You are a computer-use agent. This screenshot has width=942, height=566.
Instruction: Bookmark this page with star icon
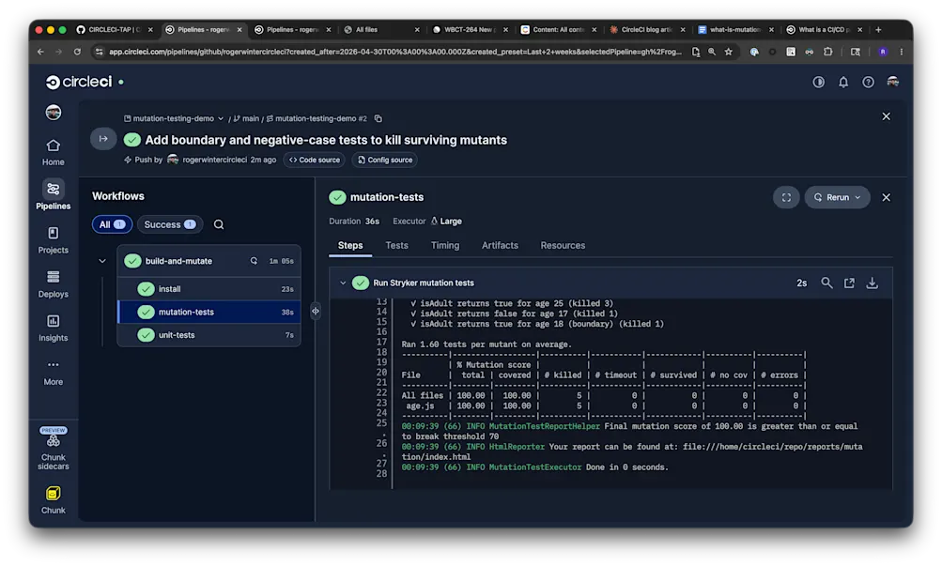click(x=728, y=52)
